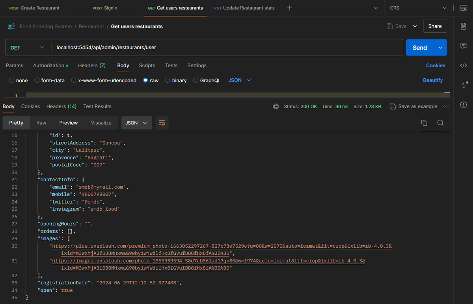Open the code snippet panel icon
Viewport: 473px width, 304px height.
pyautogui.click(x=464, y=65)
